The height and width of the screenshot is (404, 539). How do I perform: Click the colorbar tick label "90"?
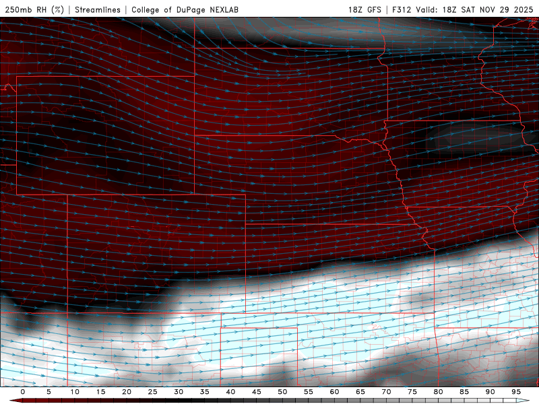click(x=490, y=392)
